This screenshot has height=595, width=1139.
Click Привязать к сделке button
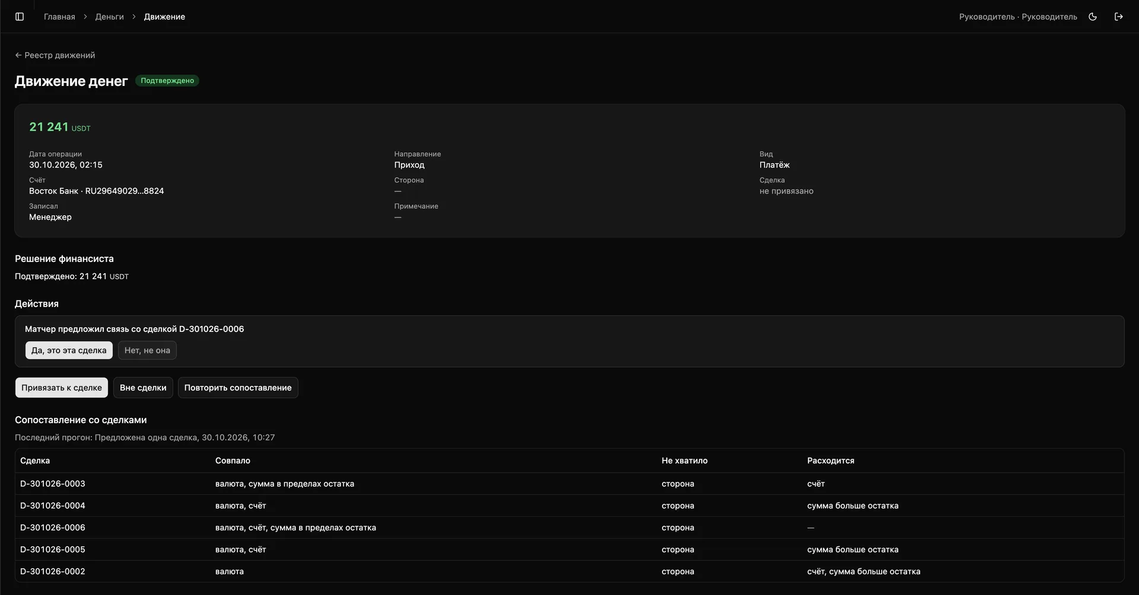(62, 388)
